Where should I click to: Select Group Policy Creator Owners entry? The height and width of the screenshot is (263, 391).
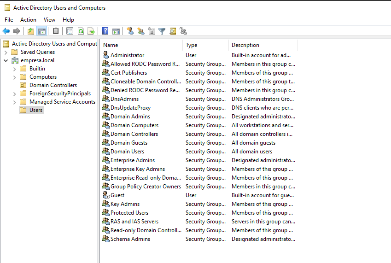point(146,187)
